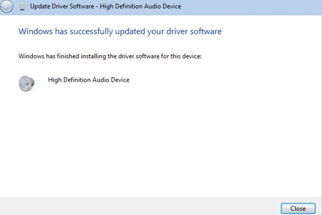This screenshot has width=322, height=215.
Task: Click the back arrow in title bar
Action: coord(6,6)
